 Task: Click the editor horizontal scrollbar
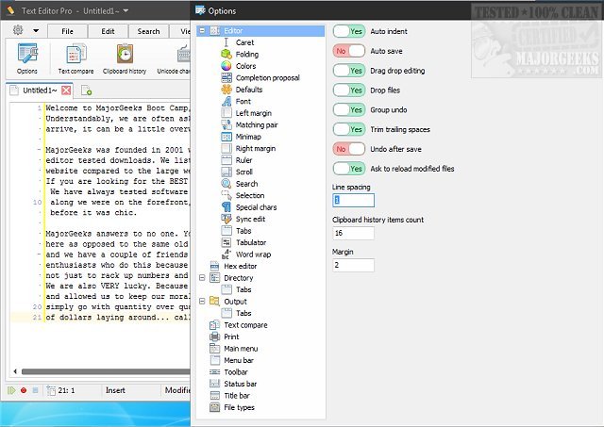[106, 371]
